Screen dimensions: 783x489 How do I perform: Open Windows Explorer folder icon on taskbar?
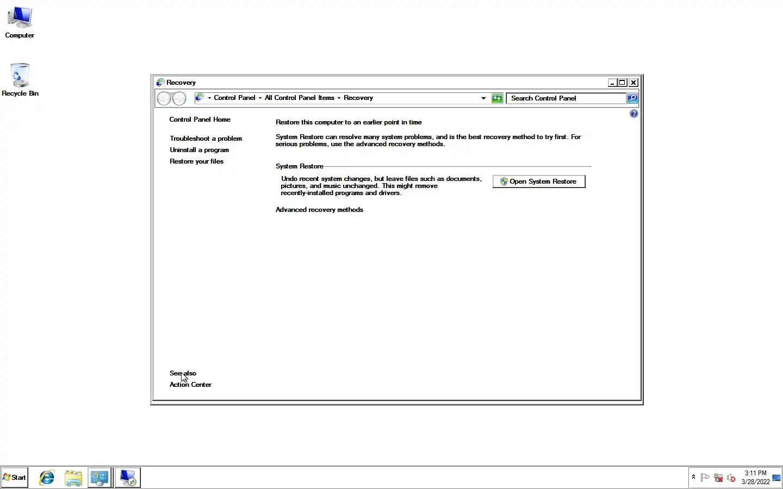pyautogui.click(x=73, y=478)
